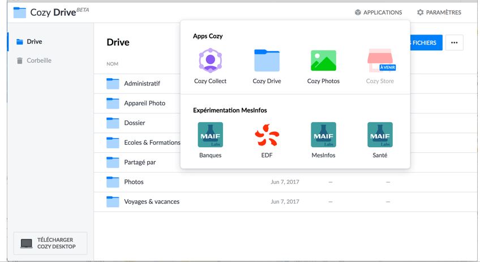Open the Paramètres menu in header
Image resolution: width=480 pixels, height=262 pixels.
(439, 12)
